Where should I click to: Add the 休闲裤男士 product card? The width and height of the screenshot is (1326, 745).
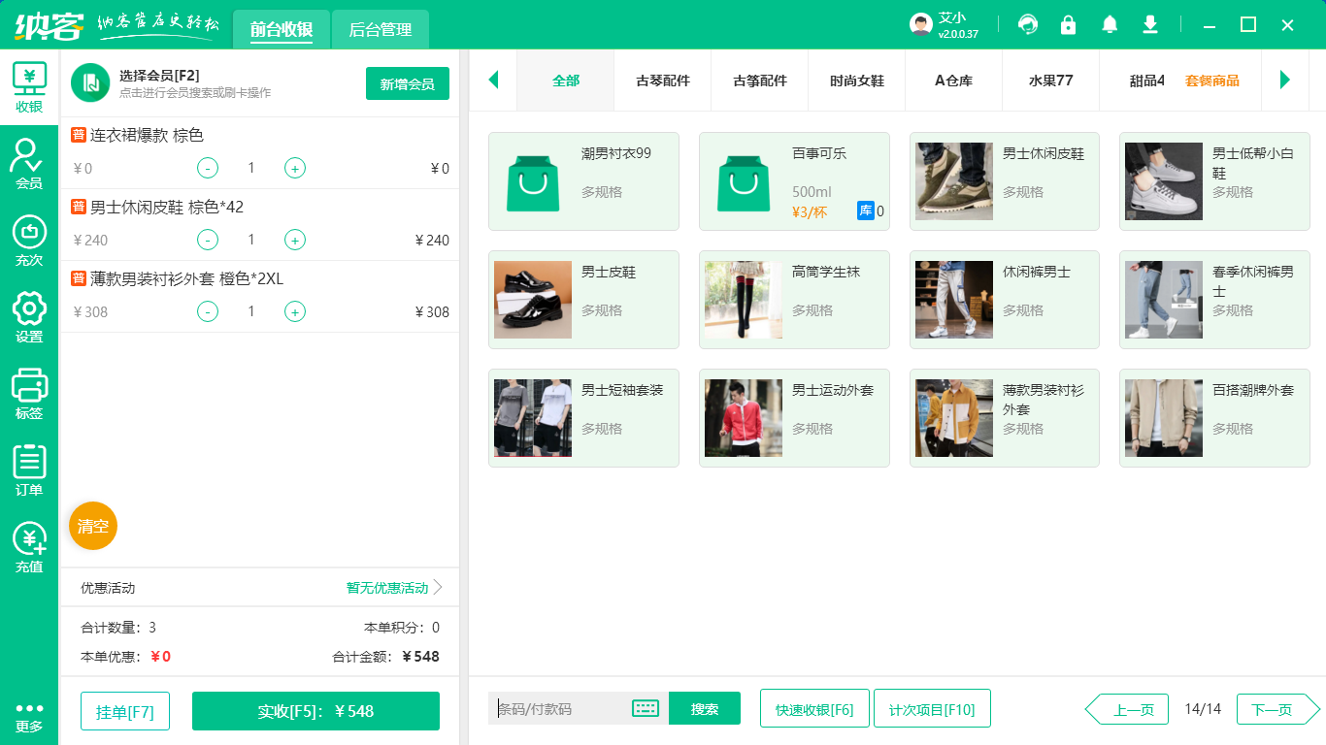(1005, 300)
